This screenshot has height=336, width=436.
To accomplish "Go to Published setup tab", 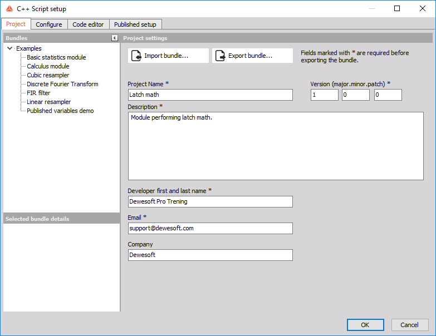I will [135, 24].
